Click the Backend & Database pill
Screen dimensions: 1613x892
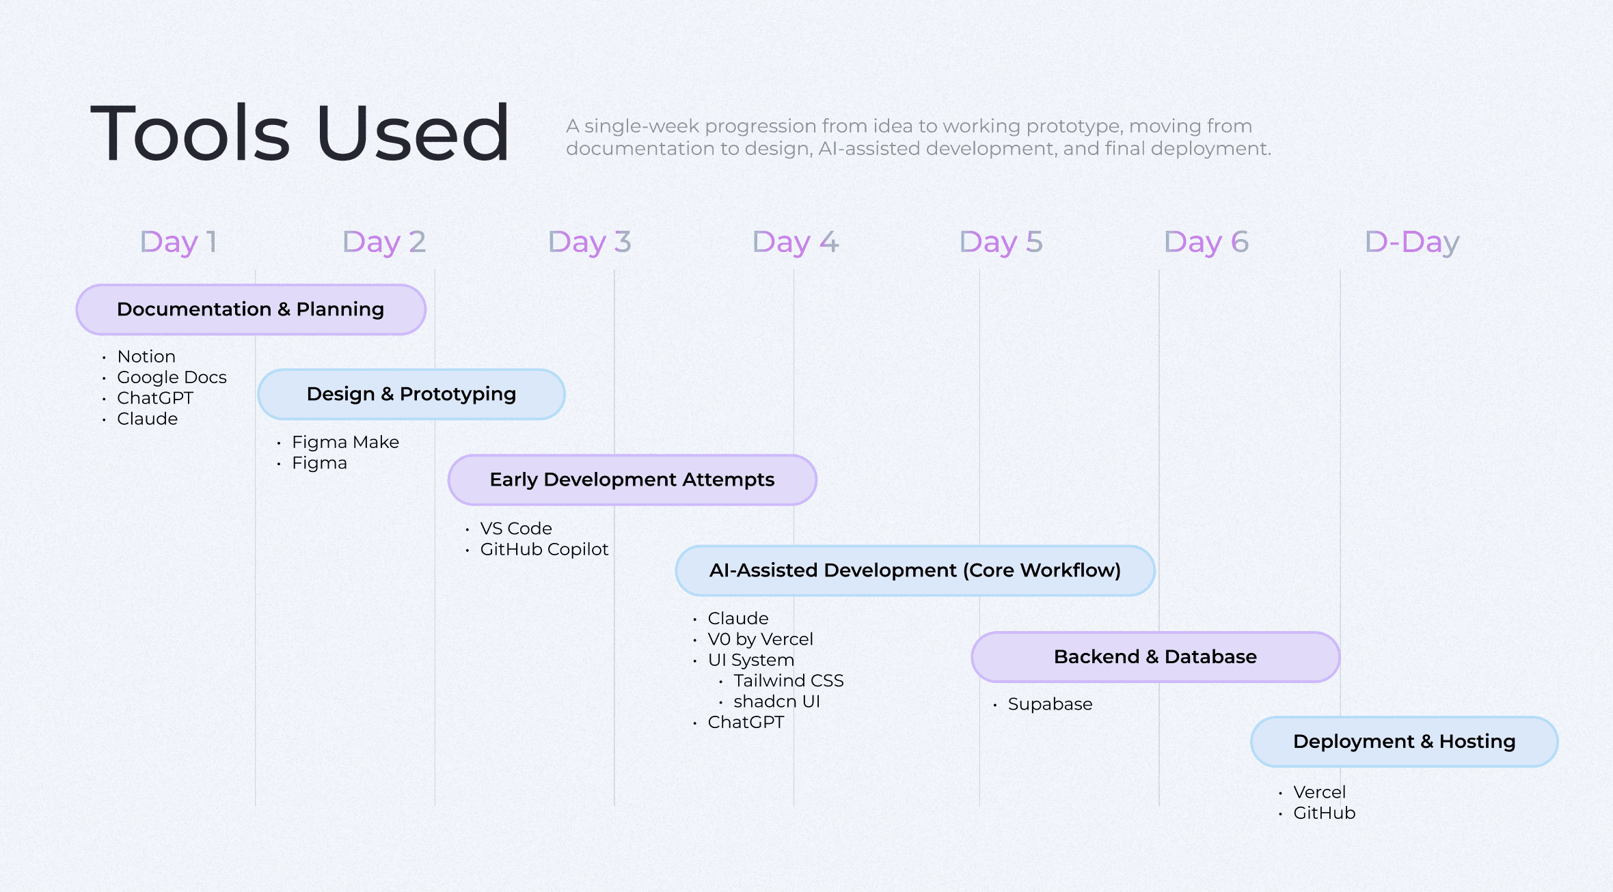pos(1154,656)
